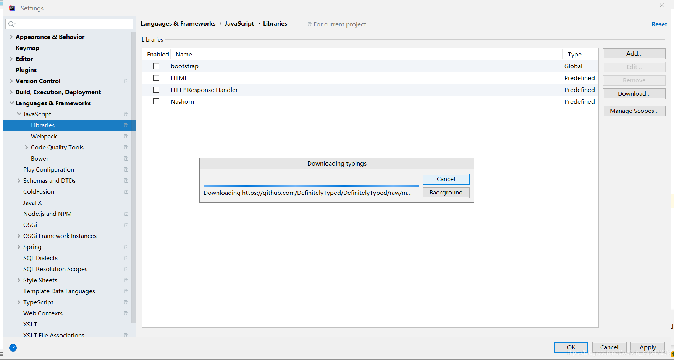Screen dimensions: 674x360
Task: Expand the TypeScript node
Action: [19, 302]
